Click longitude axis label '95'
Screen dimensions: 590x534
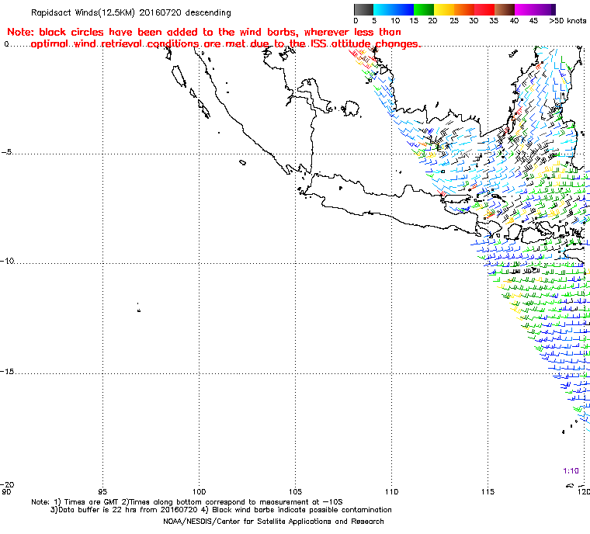pos(102,492)
